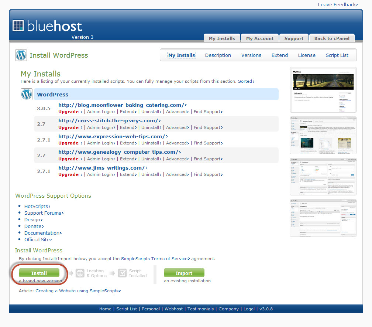The image size is (372, 327).
Task: Open www.jims-writings.com link
Action: 103,168
